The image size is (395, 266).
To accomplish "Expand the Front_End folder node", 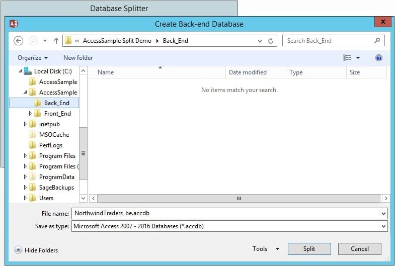I will click(x=30, y=114).
